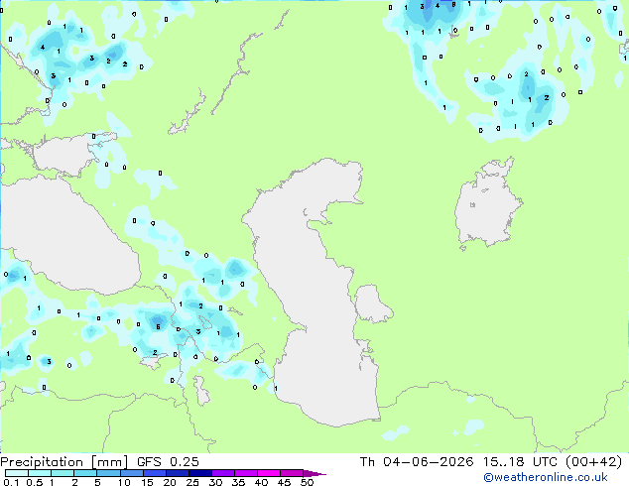Click the "35" legend scale label
Screen dimensions: 629x486
(238, 482)
